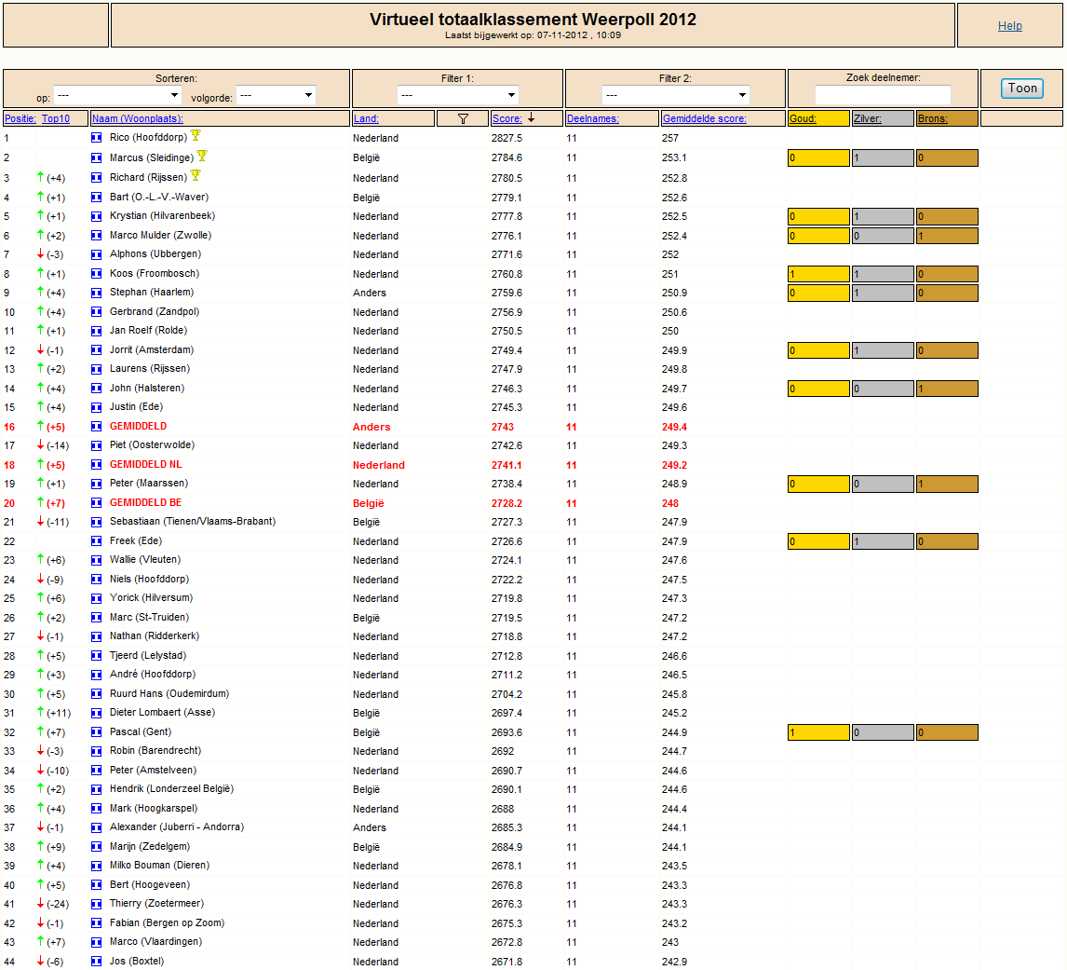
Task: Click the blue icon for Koos (Froombosch)
Action: [x=97, y=274]
